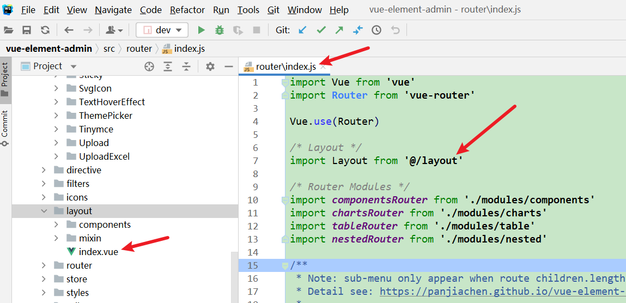Viewport: 626px width, 303px height.
Task: Click the Reload from disk icon
Action: 45,30
